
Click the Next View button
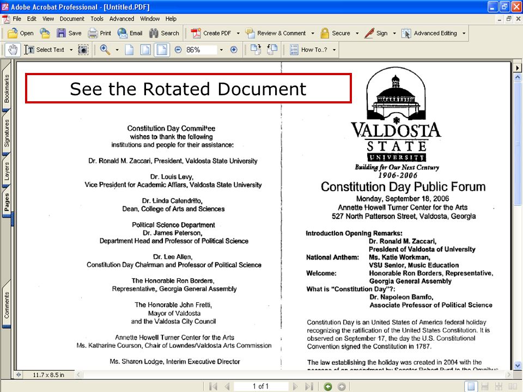pyautogui.click(x=342, y=387)
